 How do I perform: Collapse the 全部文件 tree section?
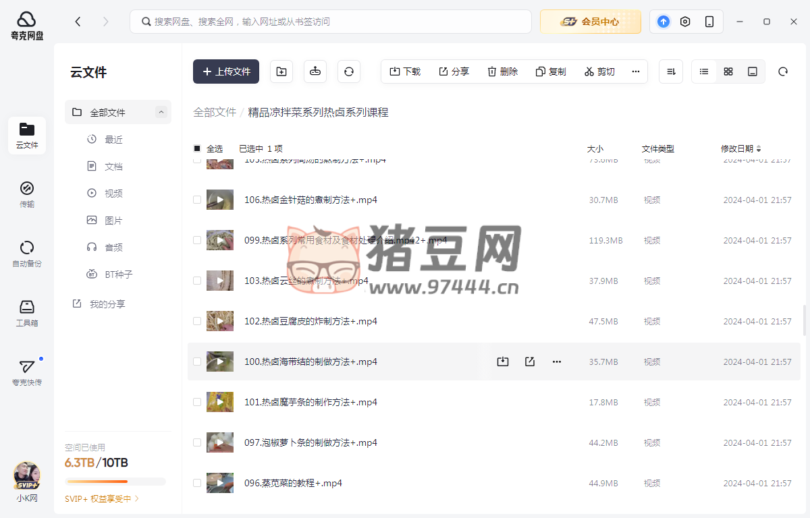161,112
